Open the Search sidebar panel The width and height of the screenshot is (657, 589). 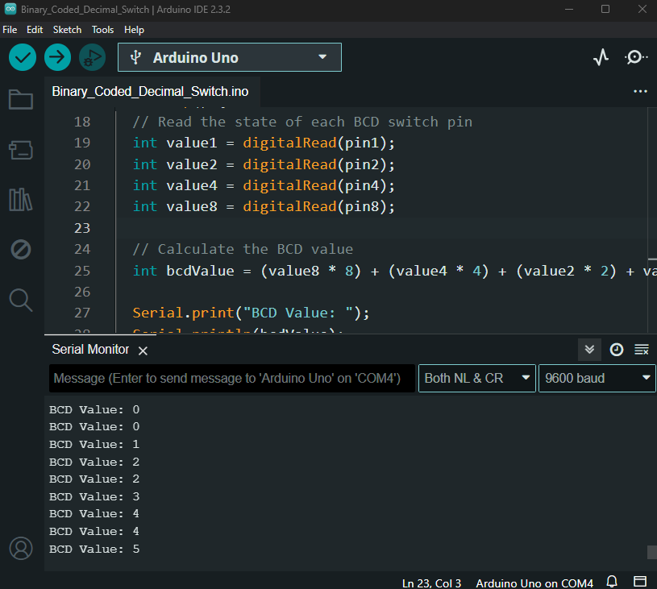[21, 300]
